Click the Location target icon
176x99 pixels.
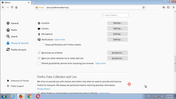click(x=39, y=23)
